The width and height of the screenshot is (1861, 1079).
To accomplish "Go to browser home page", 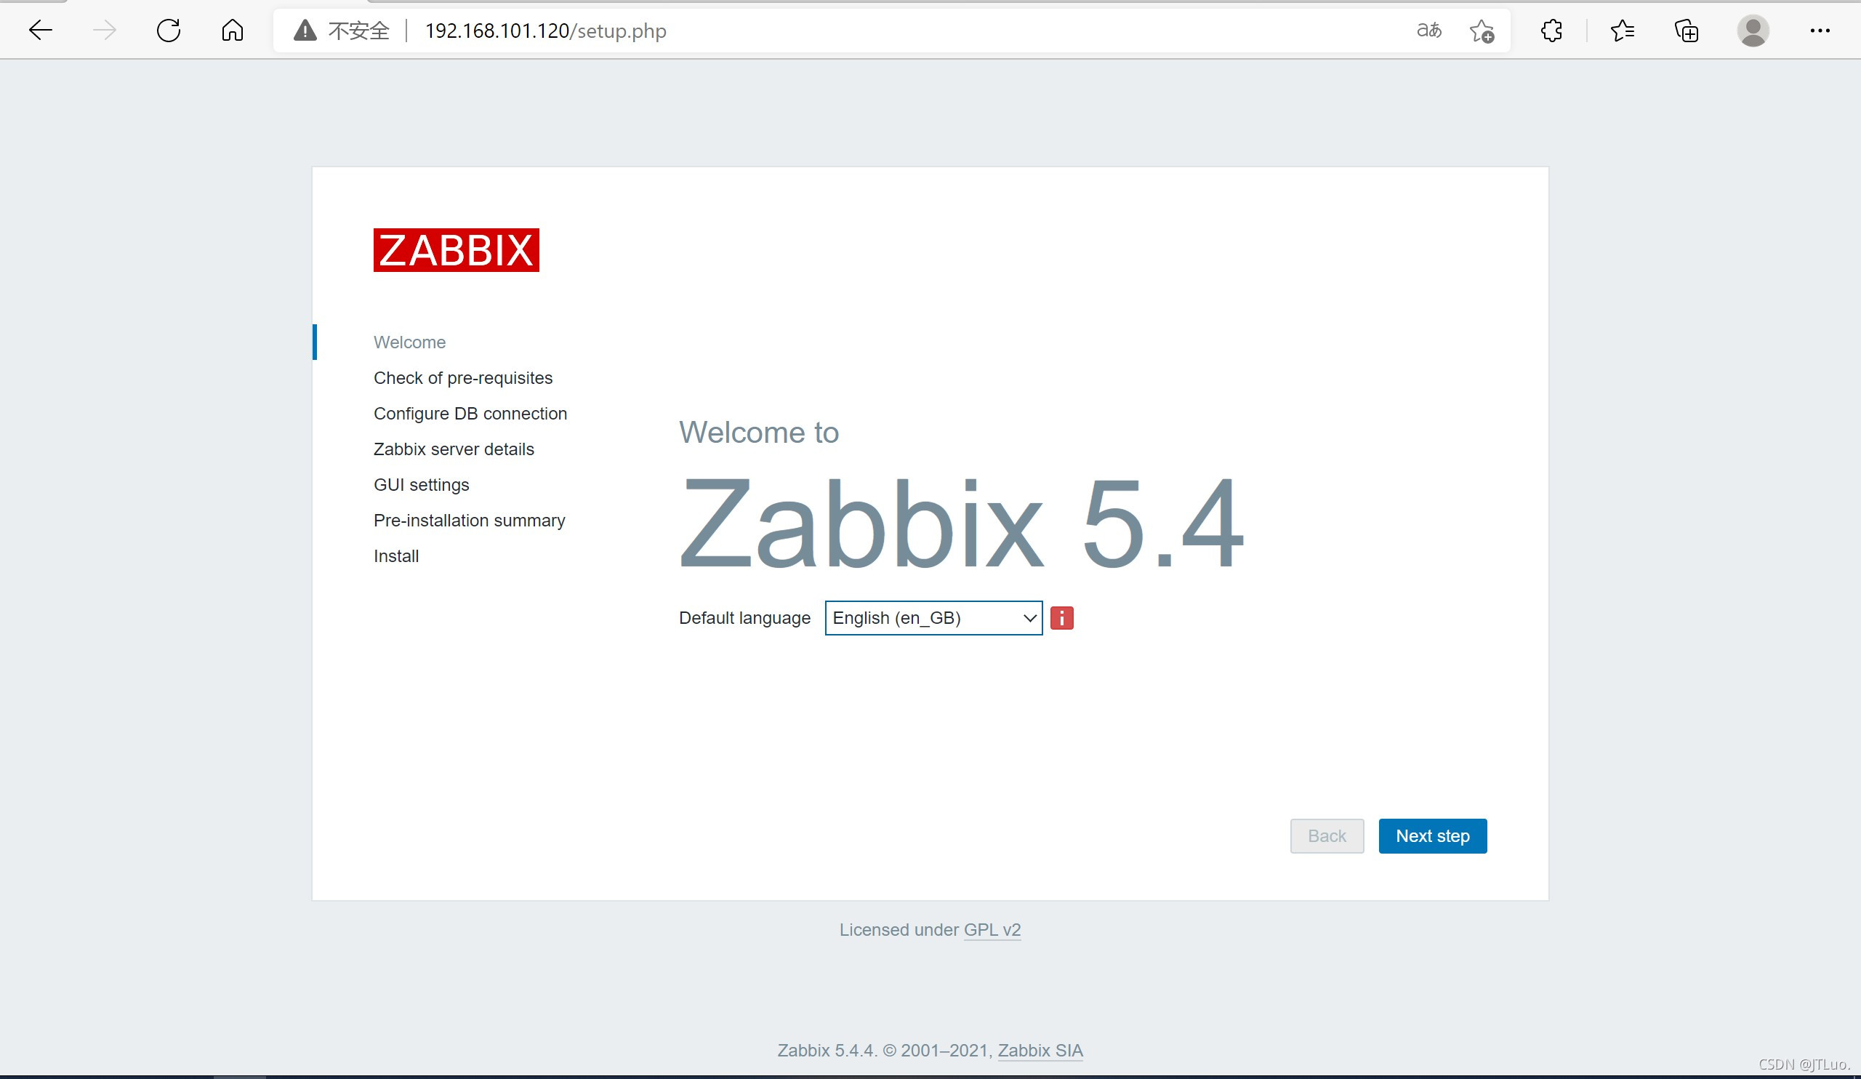I will (232, 31).
